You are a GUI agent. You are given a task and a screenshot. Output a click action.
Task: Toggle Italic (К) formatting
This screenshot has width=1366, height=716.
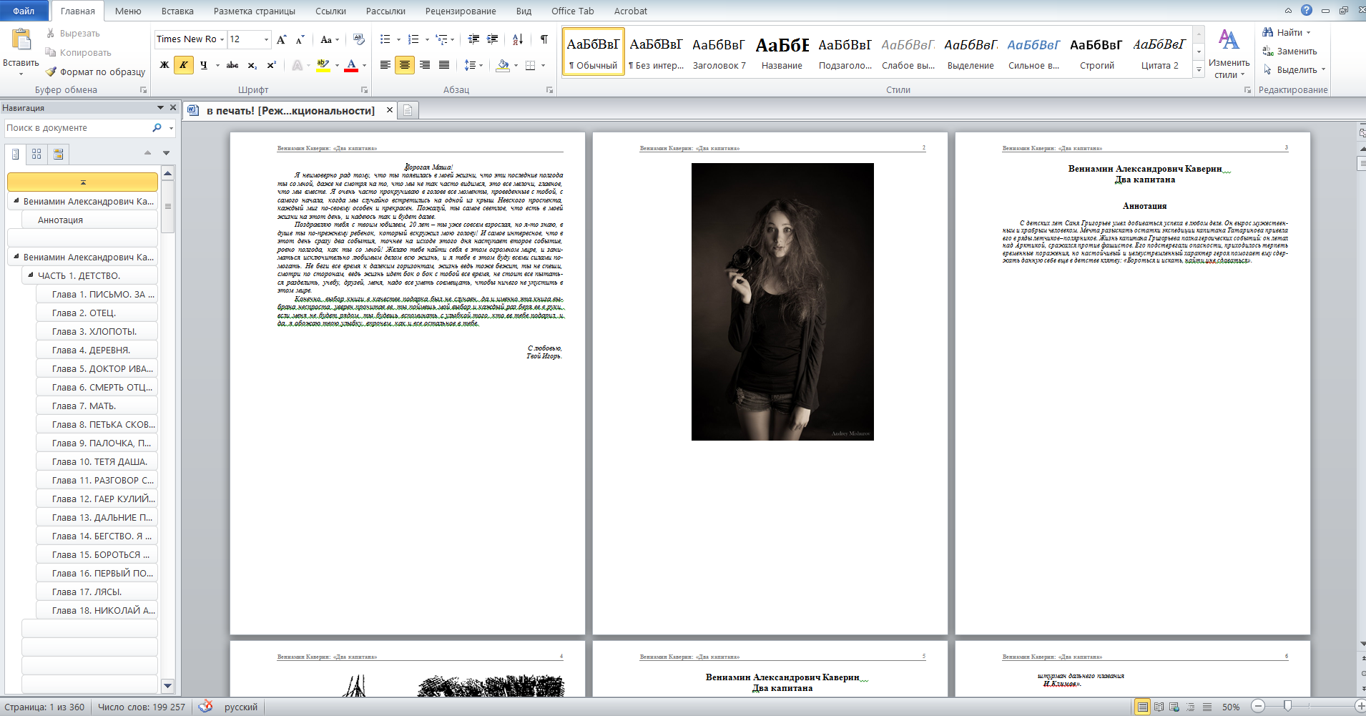coord(184,65)
